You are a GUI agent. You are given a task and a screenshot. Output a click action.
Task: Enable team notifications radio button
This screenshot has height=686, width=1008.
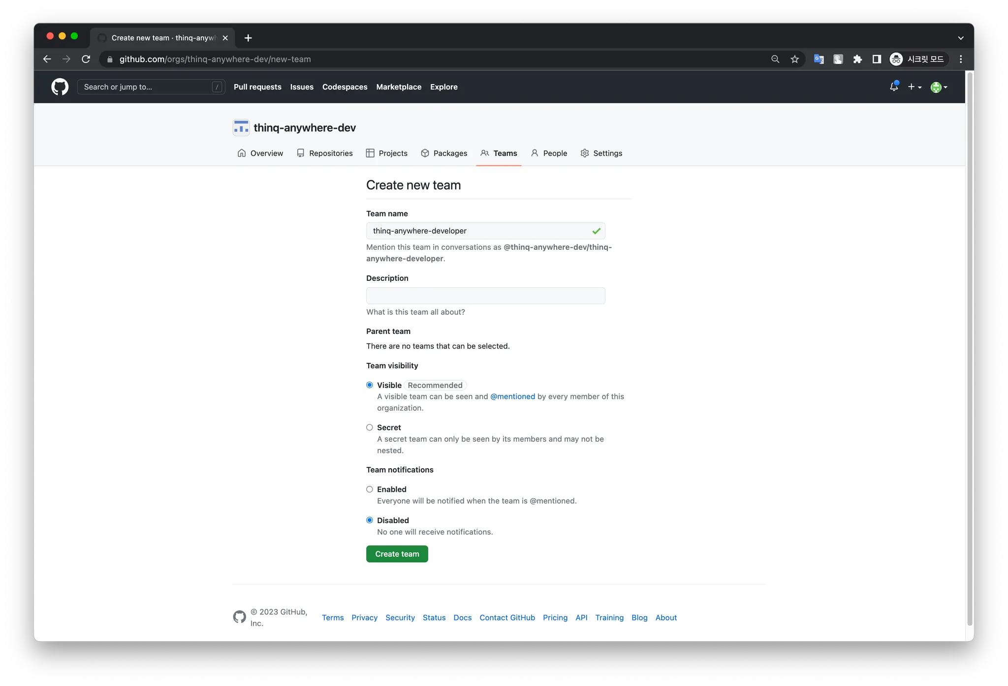click(x=370, y=489)
